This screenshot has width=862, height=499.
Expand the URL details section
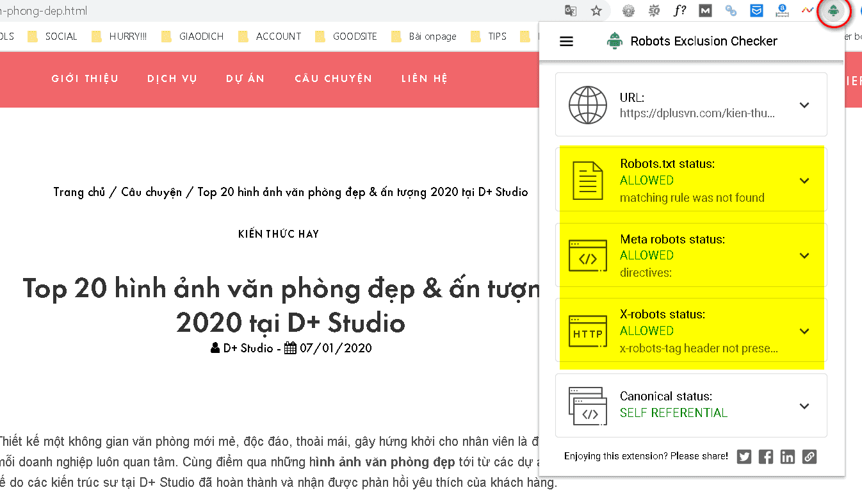click(x=805, y=105)
